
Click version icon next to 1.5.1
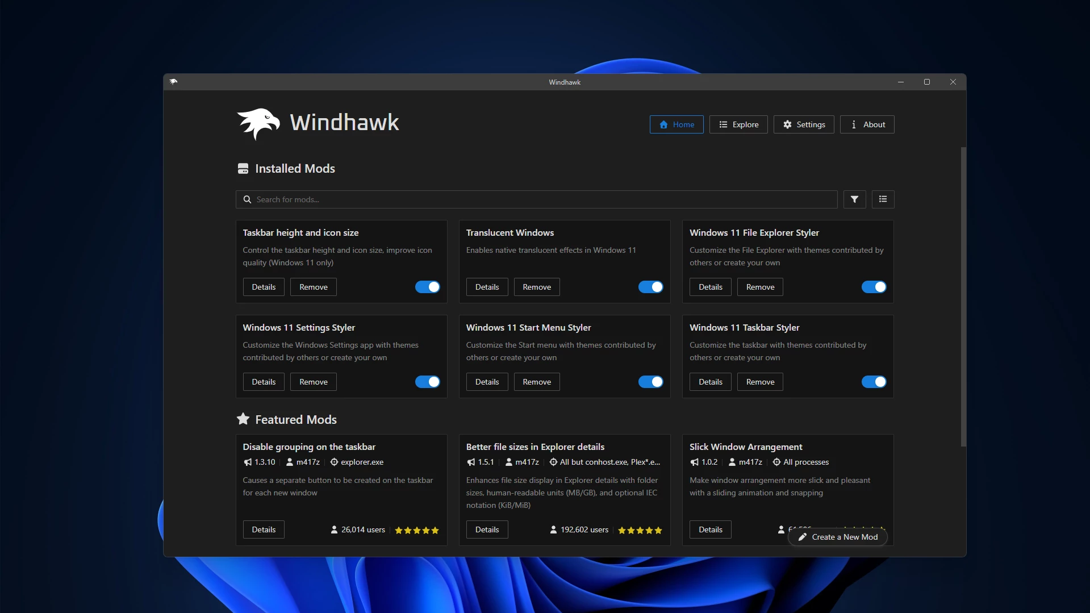point(471,462)
